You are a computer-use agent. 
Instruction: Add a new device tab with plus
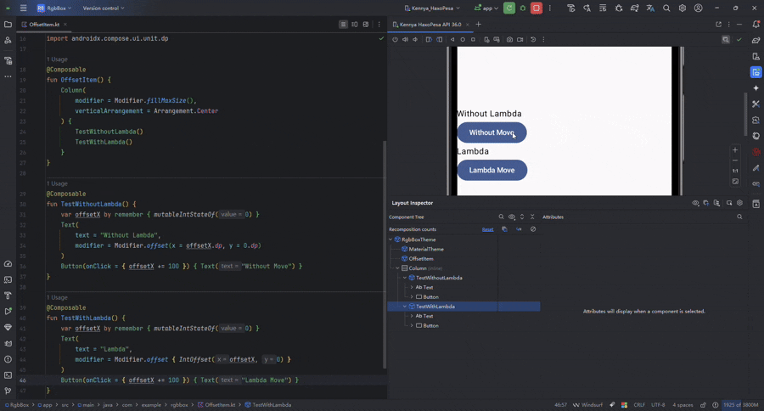tap(479, 25)
